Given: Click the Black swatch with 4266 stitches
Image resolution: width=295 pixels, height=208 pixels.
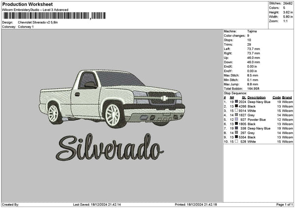Looking at the screenshot, I should [x=236, y=106].
